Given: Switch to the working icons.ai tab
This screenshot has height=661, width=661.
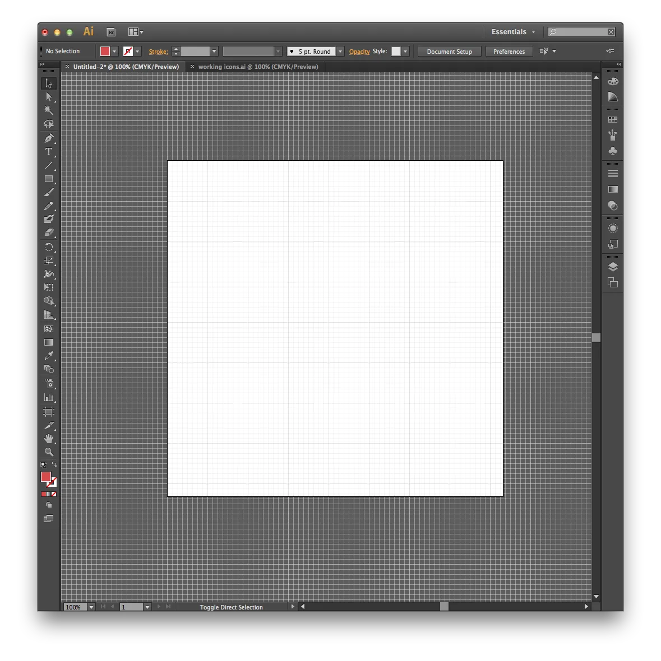Looking at the screenshot, I should tap(258, 67).
